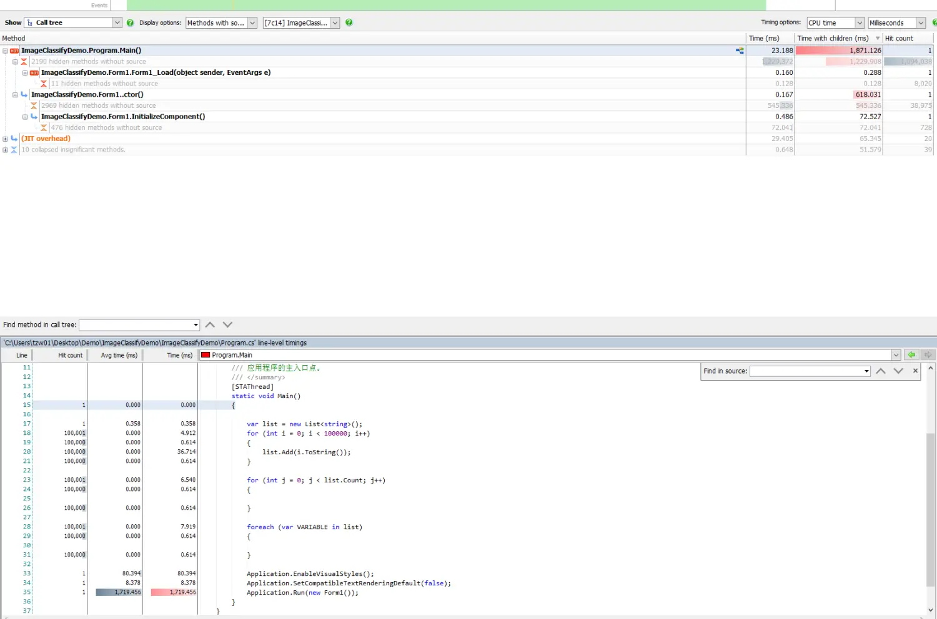
Task: Open help icon after the thread selector
Action: tap(349, 22)
